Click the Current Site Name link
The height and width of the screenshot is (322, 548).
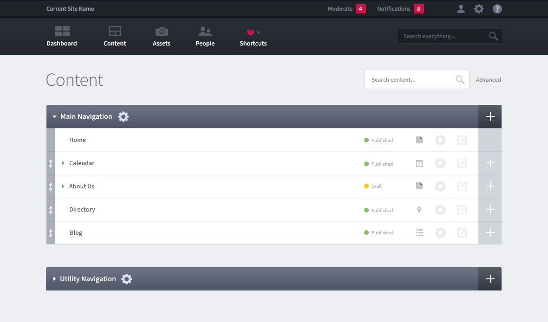[x=70, y=9]
